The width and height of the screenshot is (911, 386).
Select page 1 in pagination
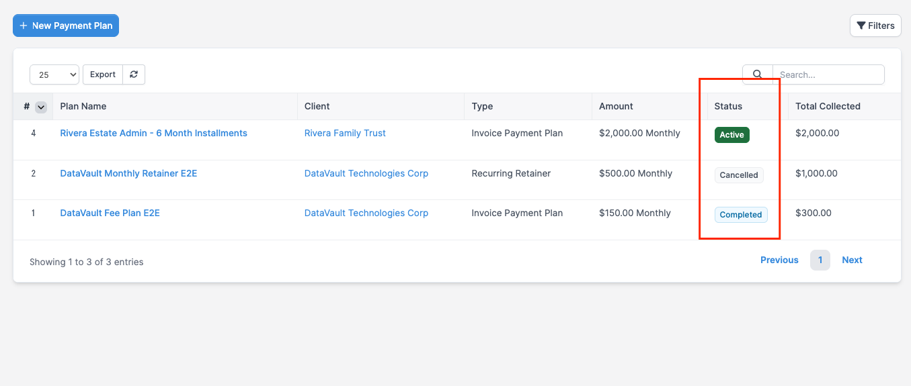click(x=820, y=260)
